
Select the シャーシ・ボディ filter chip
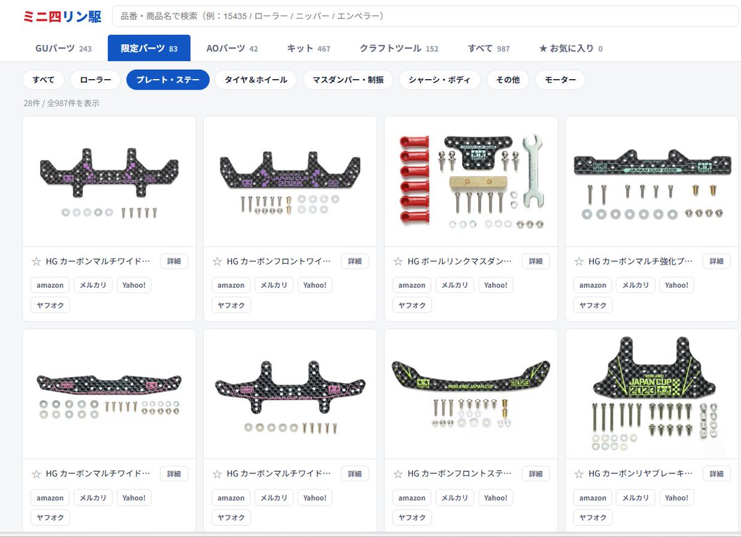pyautogui.click(x=440, y=80)
